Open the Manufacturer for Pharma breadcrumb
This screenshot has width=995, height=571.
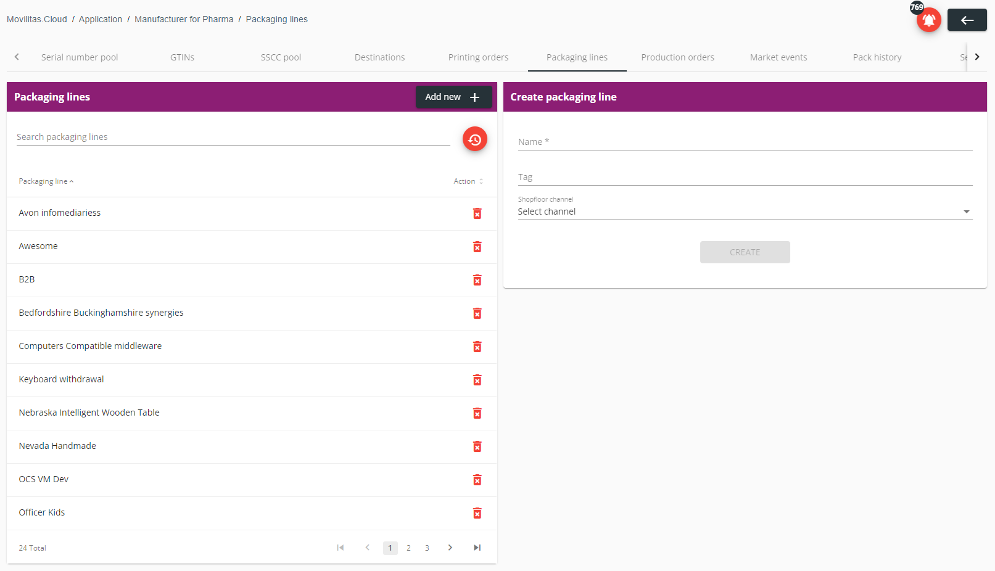[184, 19]
